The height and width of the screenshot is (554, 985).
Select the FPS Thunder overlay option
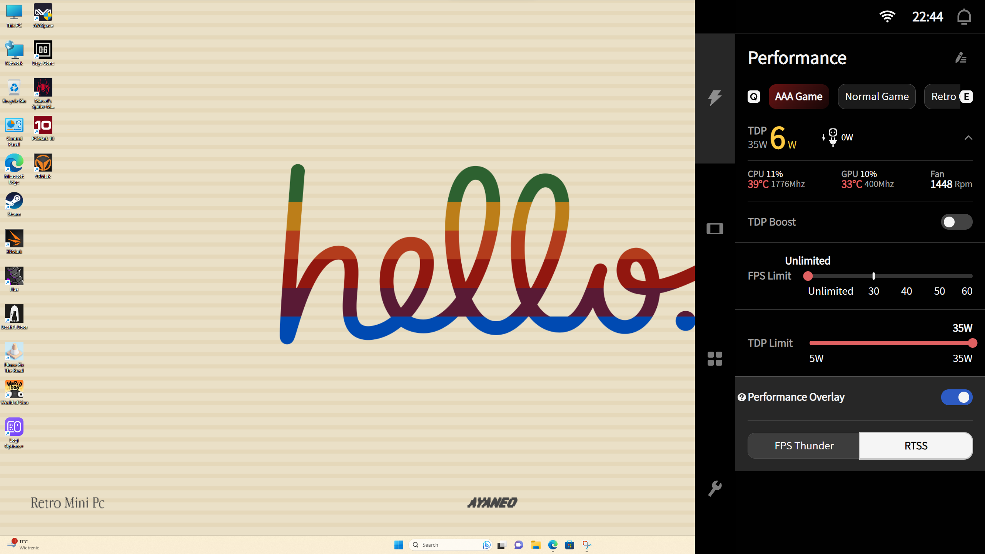[x=804, y=446]
